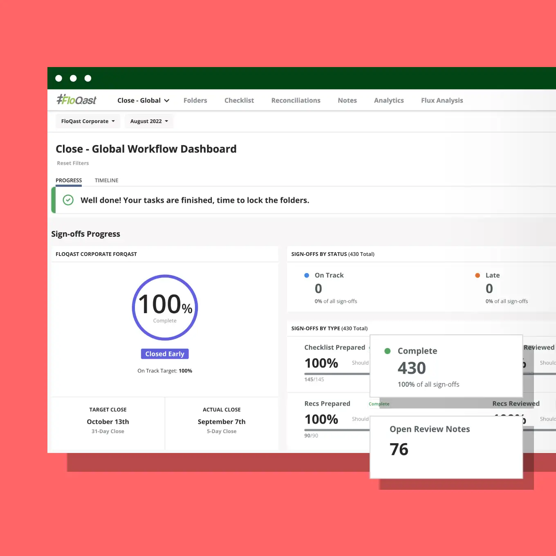The width and height of the screenshot is (556, 556).
Task: Open the August 2022 period dropdown
Action: 149,121
